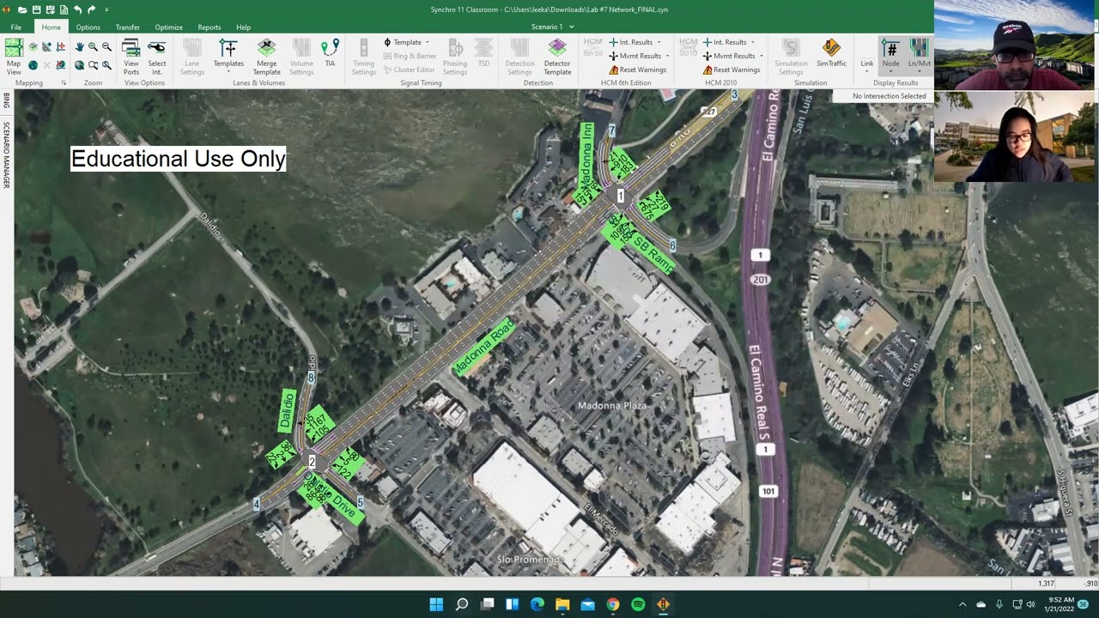This screenshot has height=618, width=1099.
Task: Click the zoom in magnifier icon
Action: point(93,47)
